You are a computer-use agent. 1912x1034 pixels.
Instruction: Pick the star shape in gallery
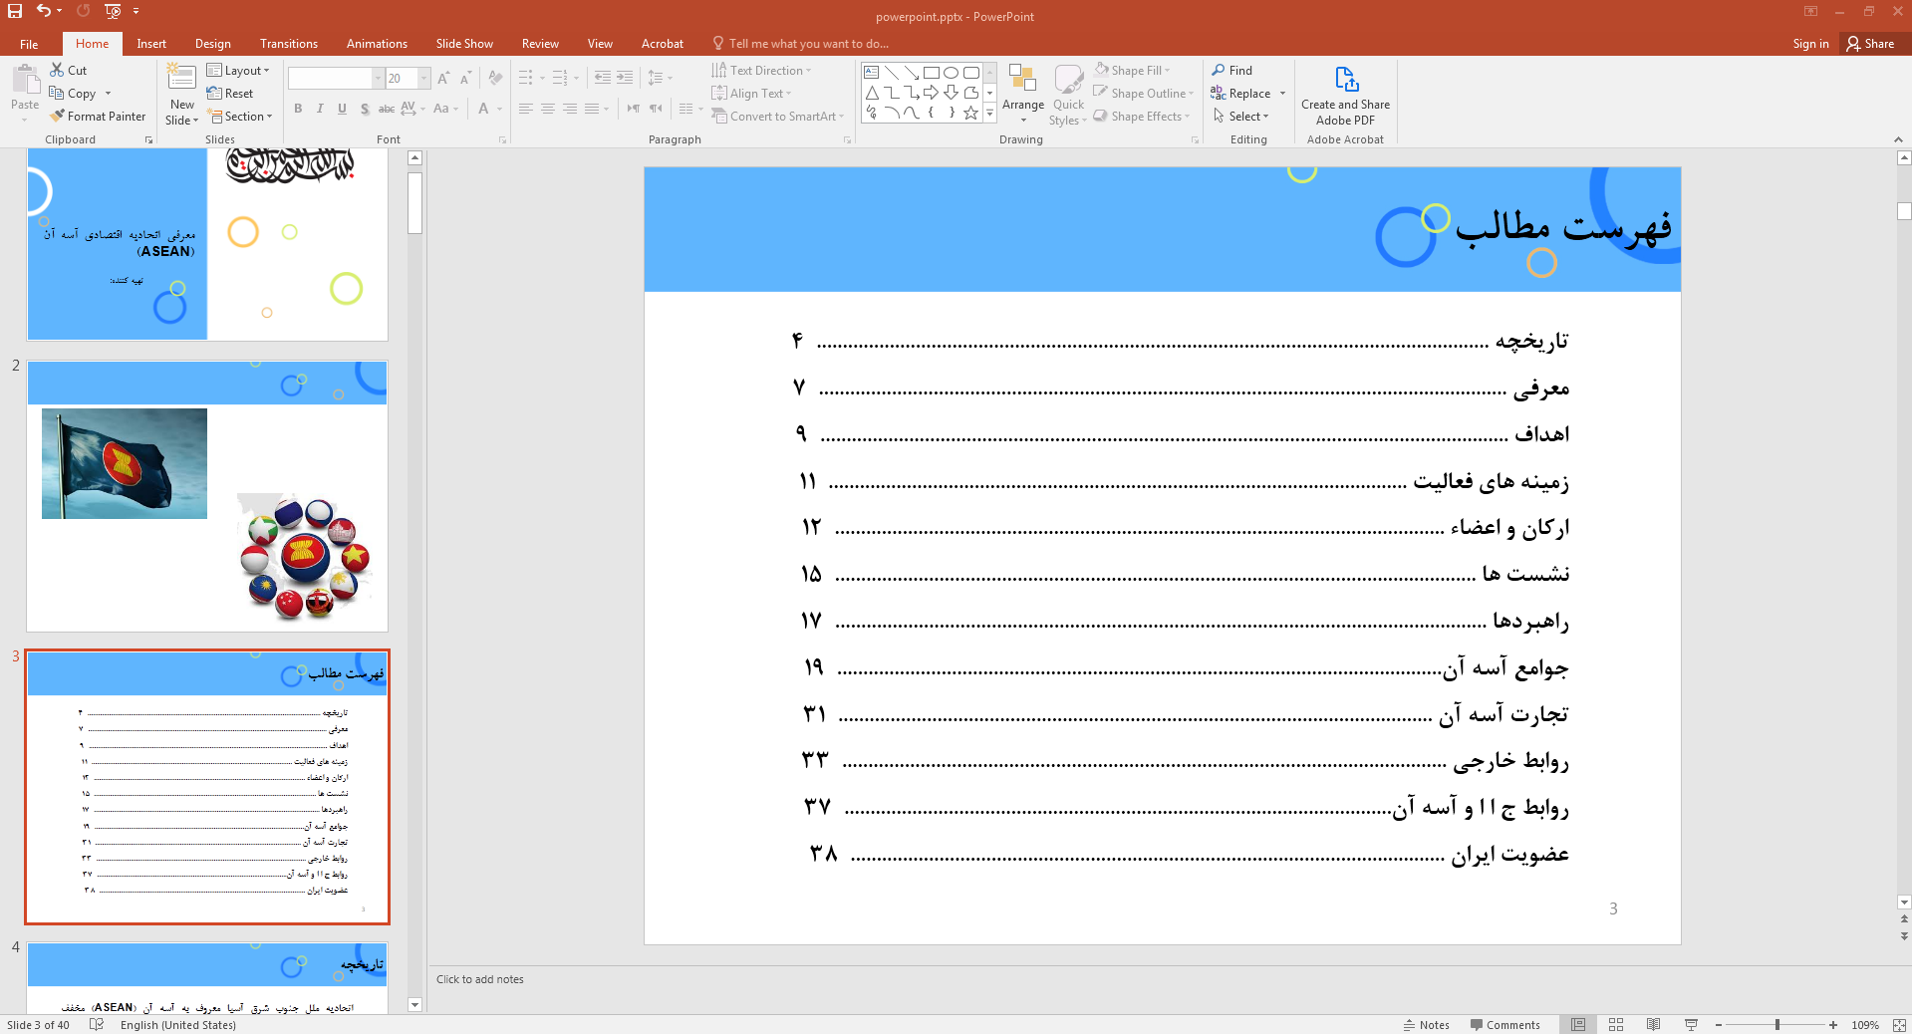click(x=971, y=113)
